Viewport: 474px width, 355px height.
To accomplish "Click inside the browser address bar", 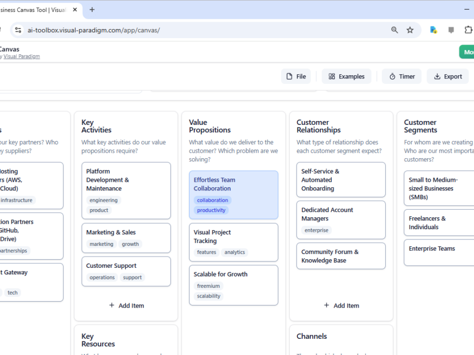I will tap(162, 30).
